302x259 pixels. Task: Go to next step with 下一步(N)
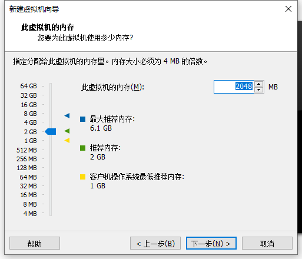pyautogui.click(x=211, y=243)
